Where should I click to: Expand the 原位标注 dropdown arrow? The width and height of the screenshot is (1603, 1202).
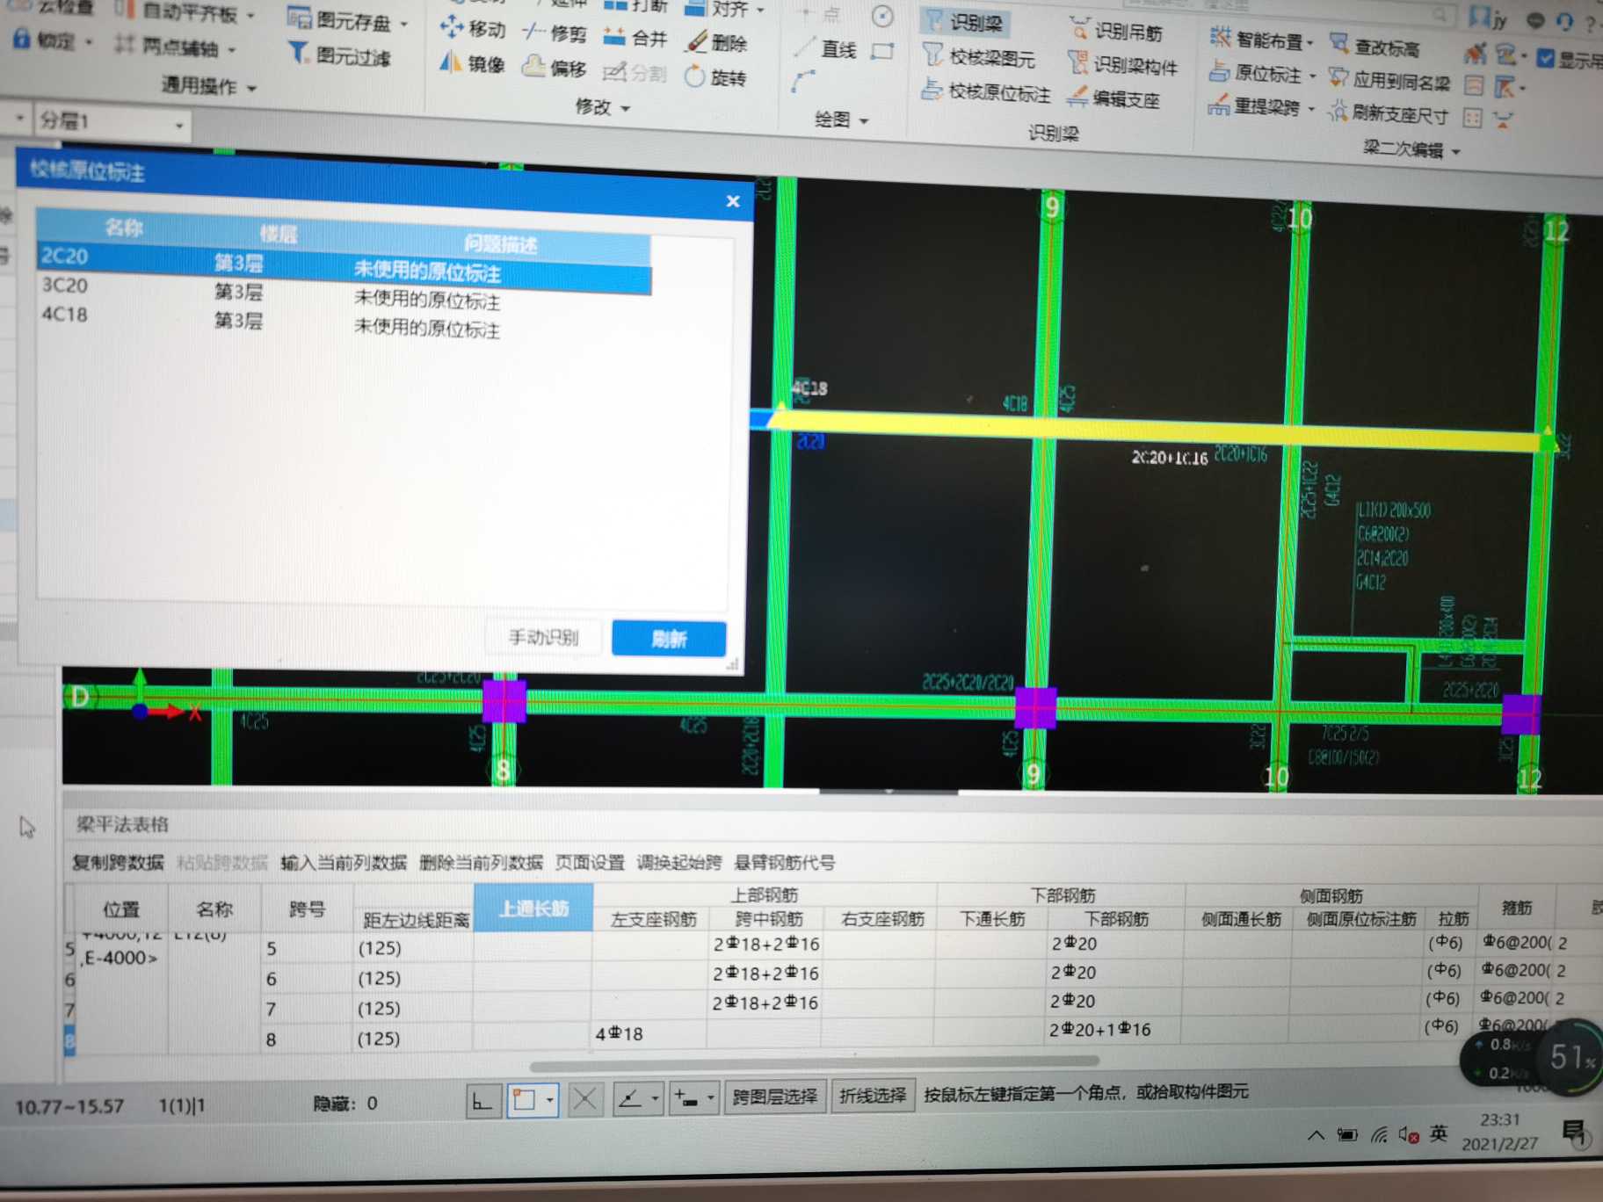click(1313, 76)
